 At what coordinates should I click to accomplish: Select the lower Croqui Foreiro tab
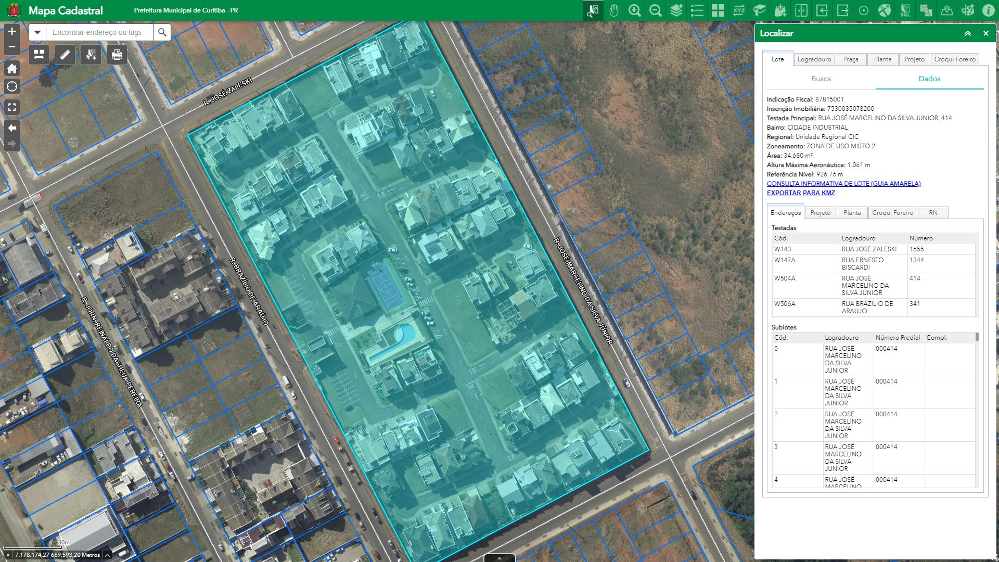pyautogui.click(x=892, y=212)
